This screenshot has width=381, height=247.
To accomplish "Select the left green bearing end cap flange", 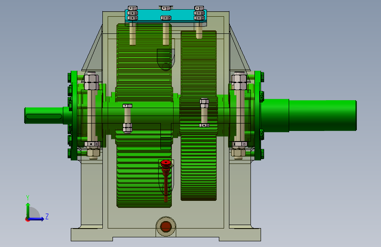I will [74, 116].
